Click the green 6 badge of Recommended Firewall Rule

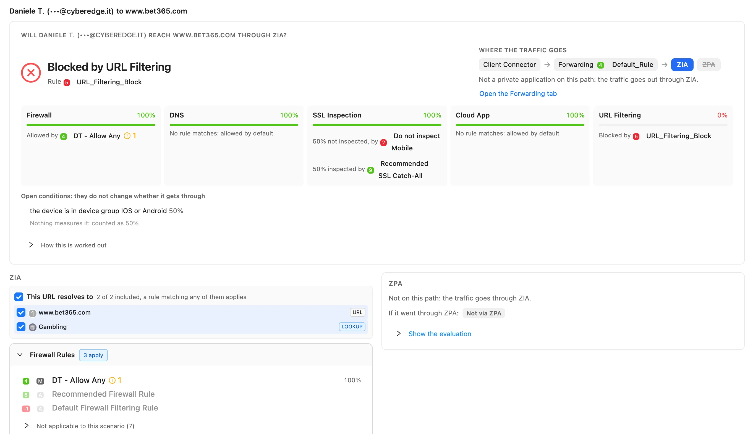[26, 395]
